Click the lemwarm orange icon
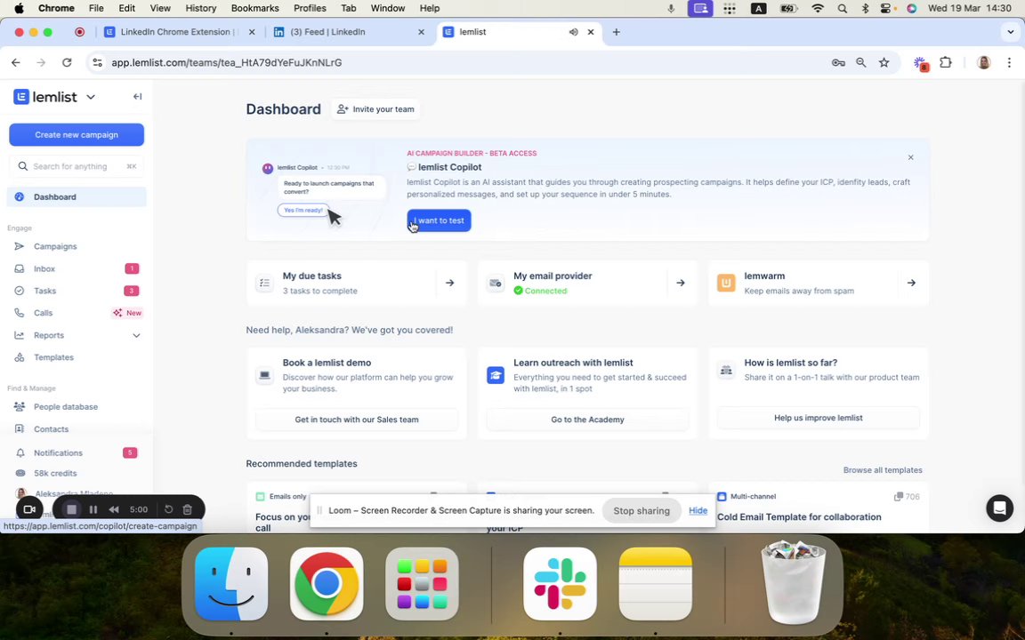The image size is (1025, 640). tap(726, 283)
